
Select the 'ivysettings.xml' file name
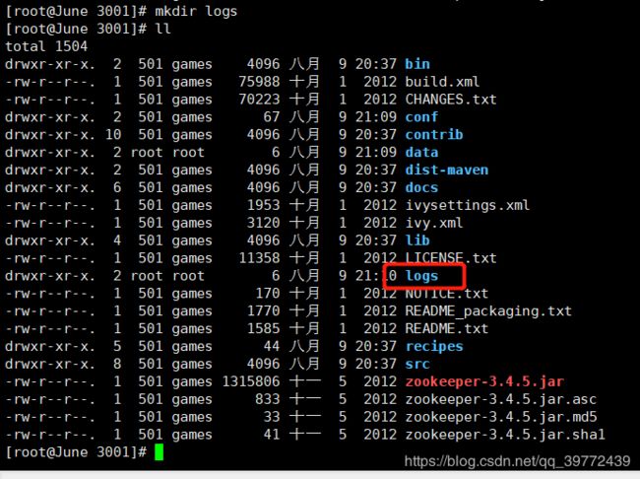[x=468, y=205]
